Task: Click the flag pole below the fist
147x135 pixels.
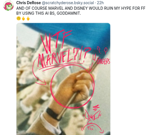Action: pyautogui.click(x=67, y=105)
